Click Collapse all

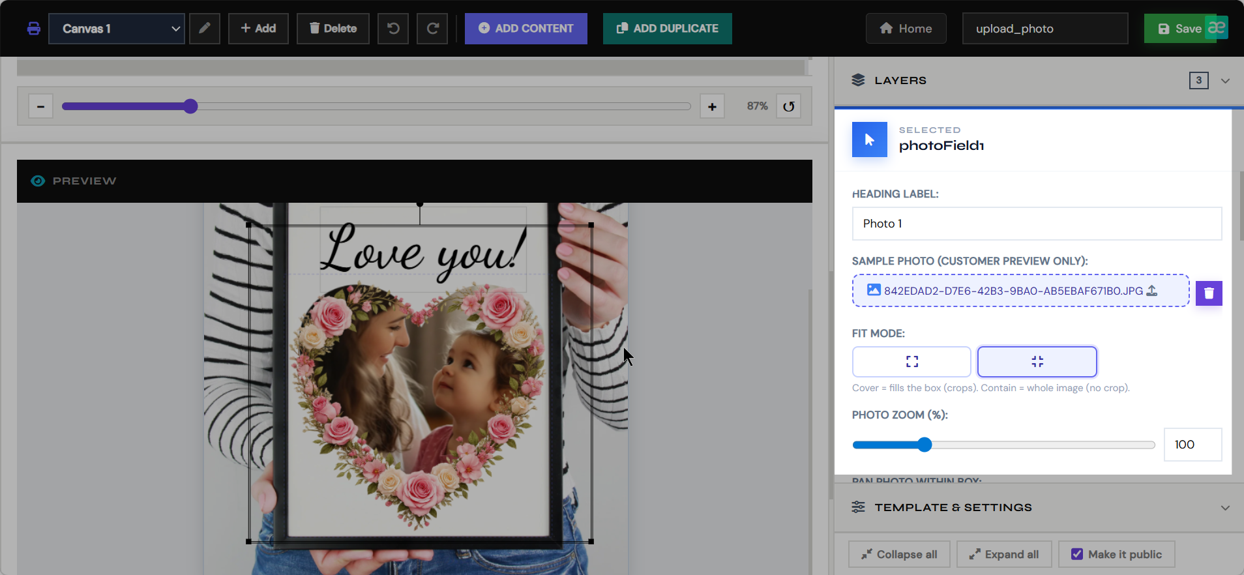[x=899, y=554]
